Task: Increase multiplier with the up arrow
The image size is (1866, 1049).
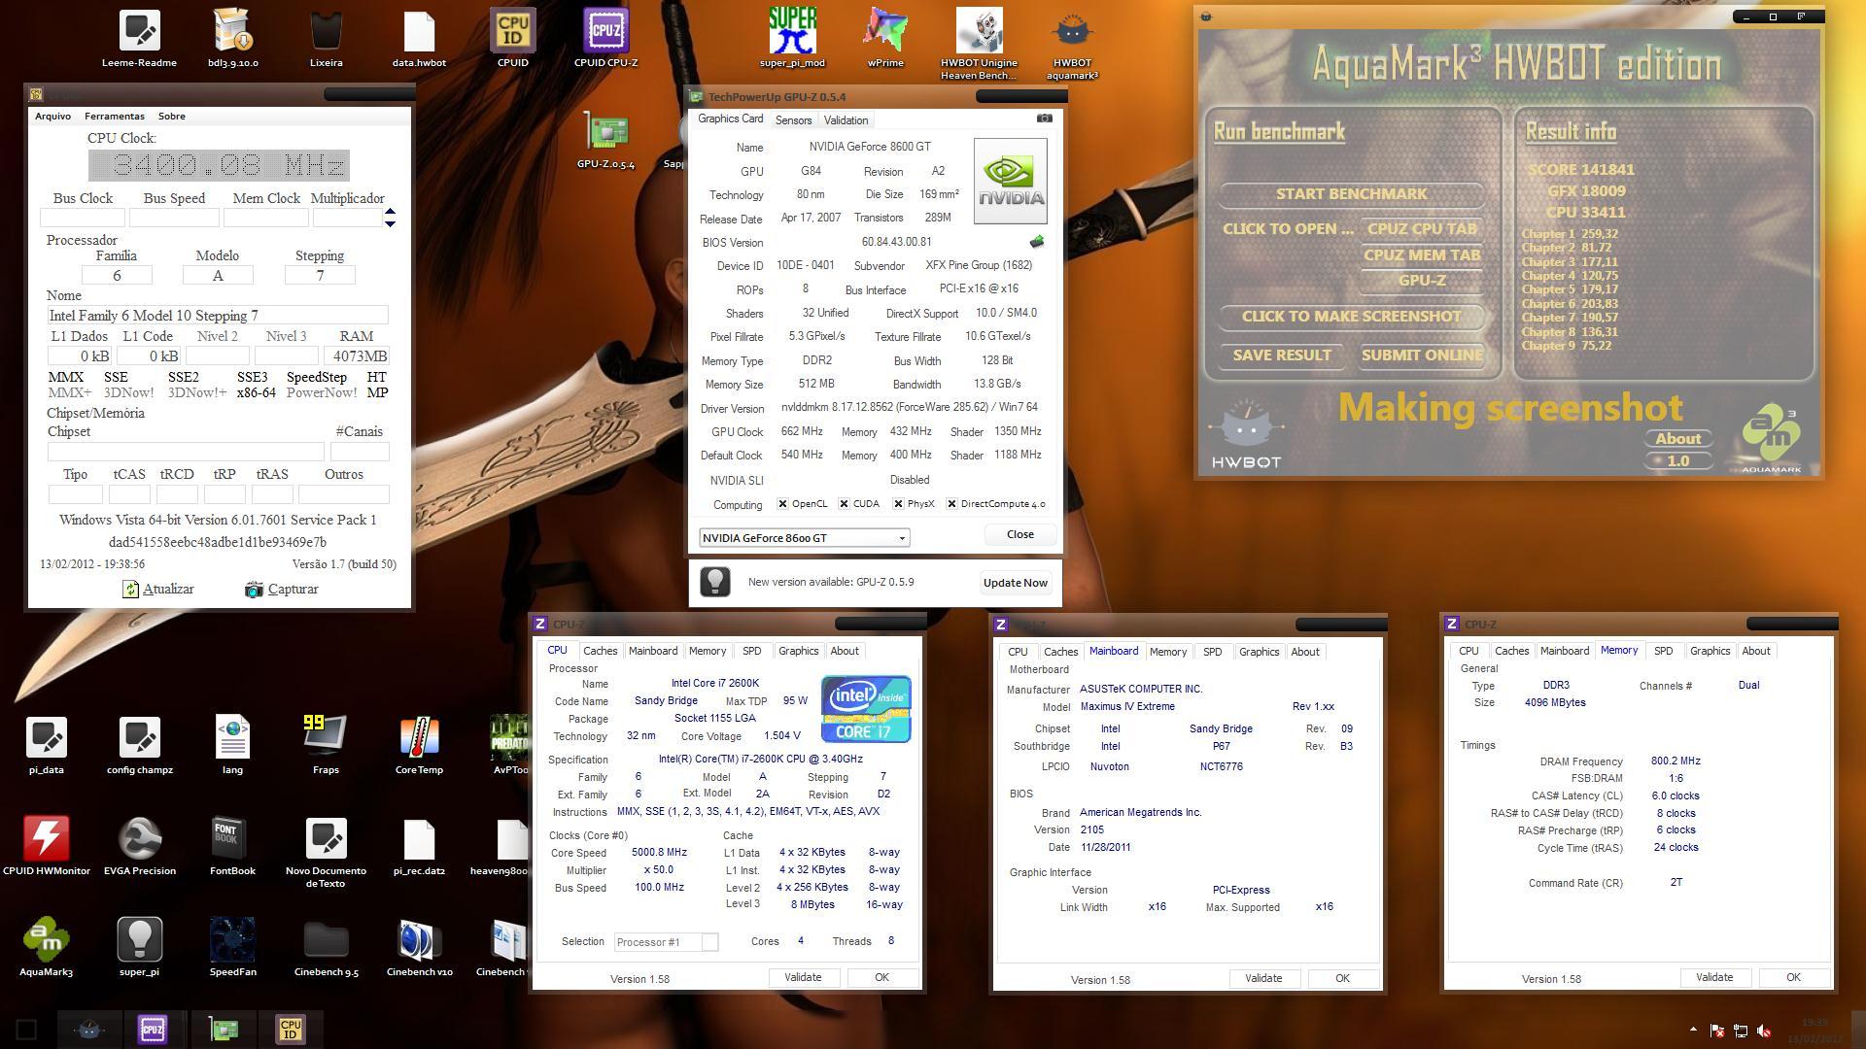Action: coord(390,211)
